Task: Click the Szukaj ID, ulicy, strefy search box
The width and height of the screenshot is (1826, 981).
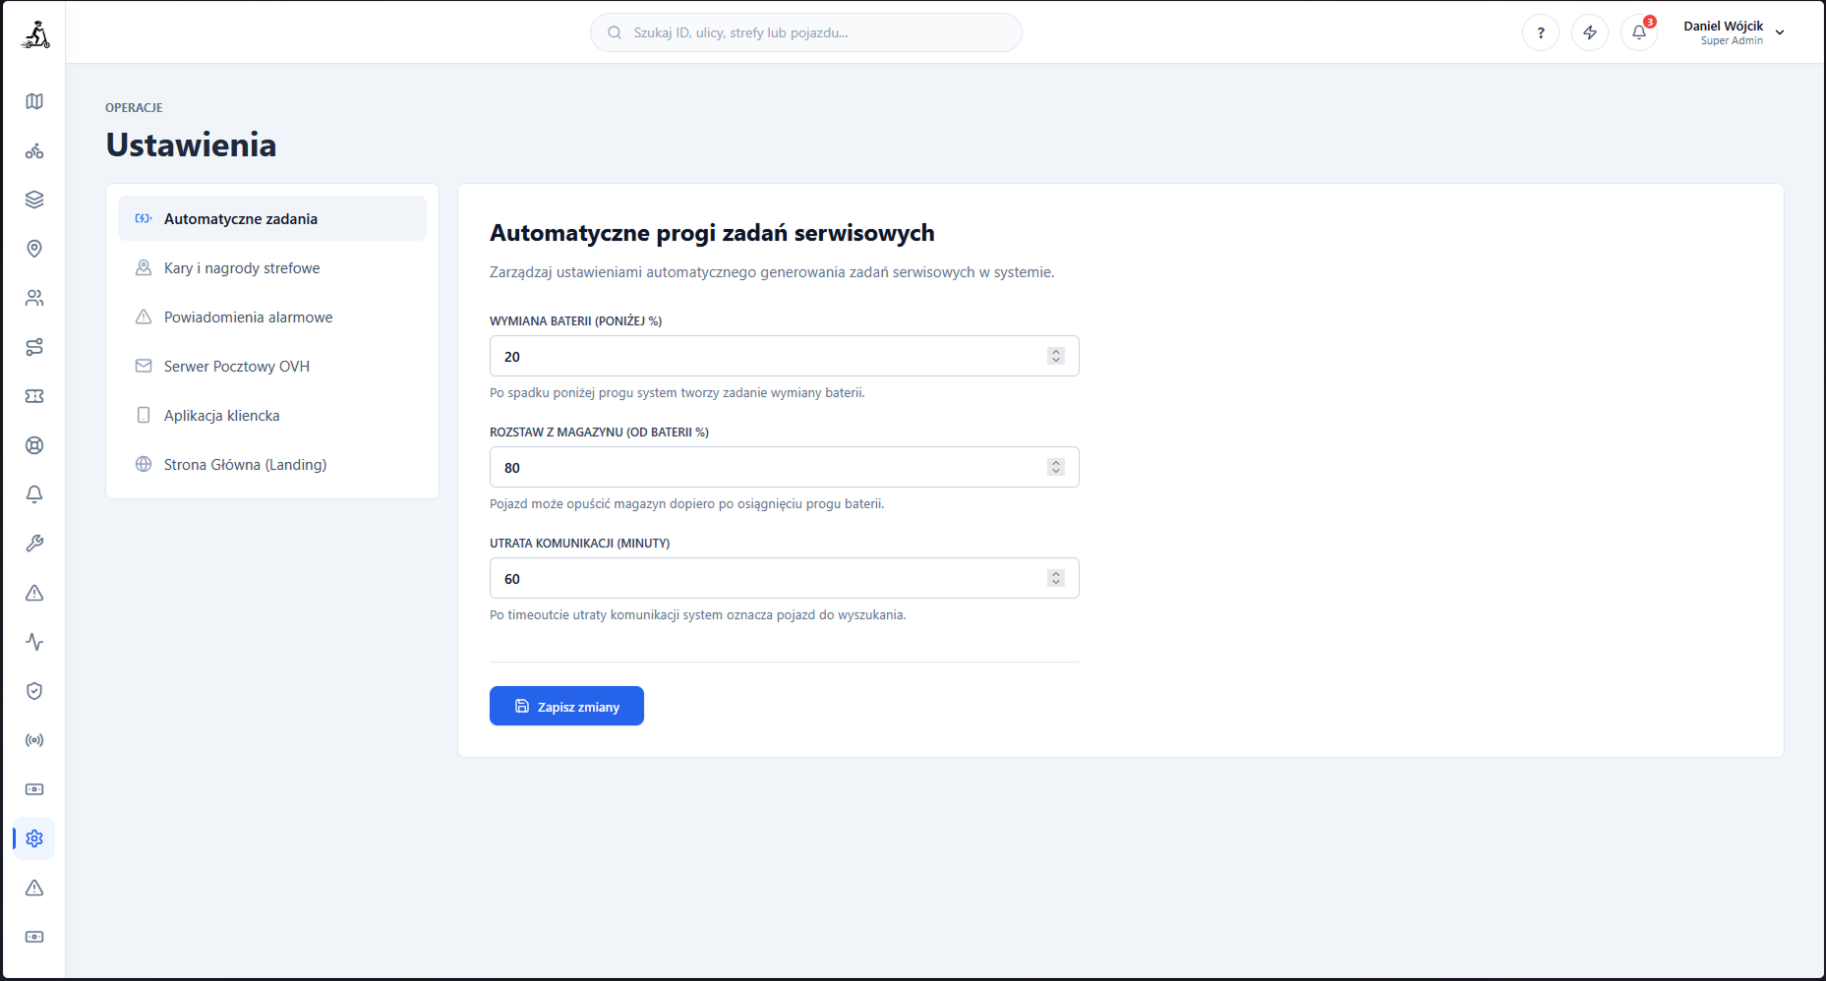Action: click(805, 32)
